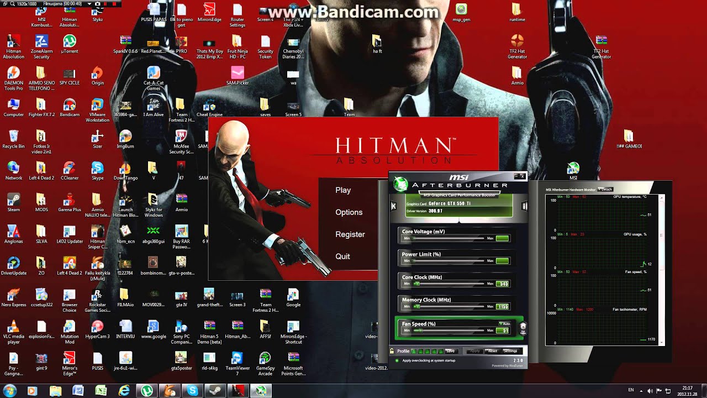Select Register in the Hitman launcher
This screenshot has height=398, width=707.
coord(350,234)
